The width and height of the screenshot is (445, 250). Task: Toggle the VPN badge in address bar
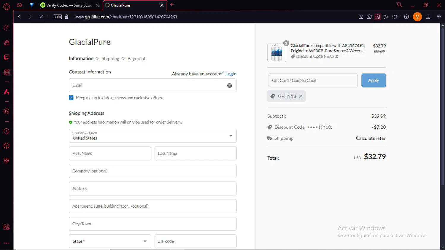tap(58, 17)
